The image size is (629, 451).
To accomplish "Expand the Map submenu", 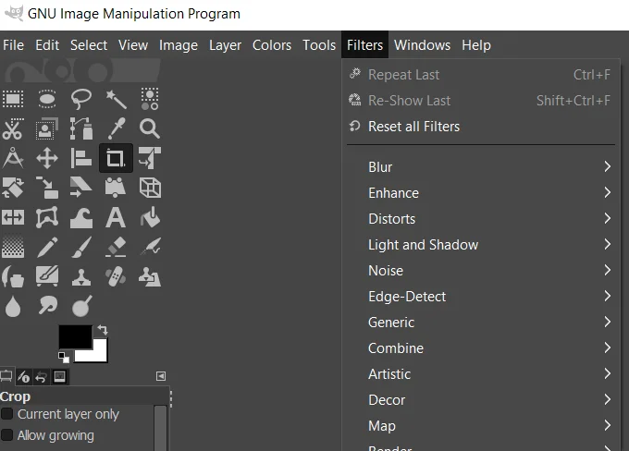I will tap(481, 426).
